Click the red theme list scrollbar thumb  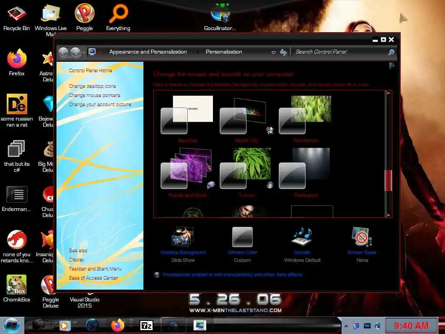coord(388,180)
